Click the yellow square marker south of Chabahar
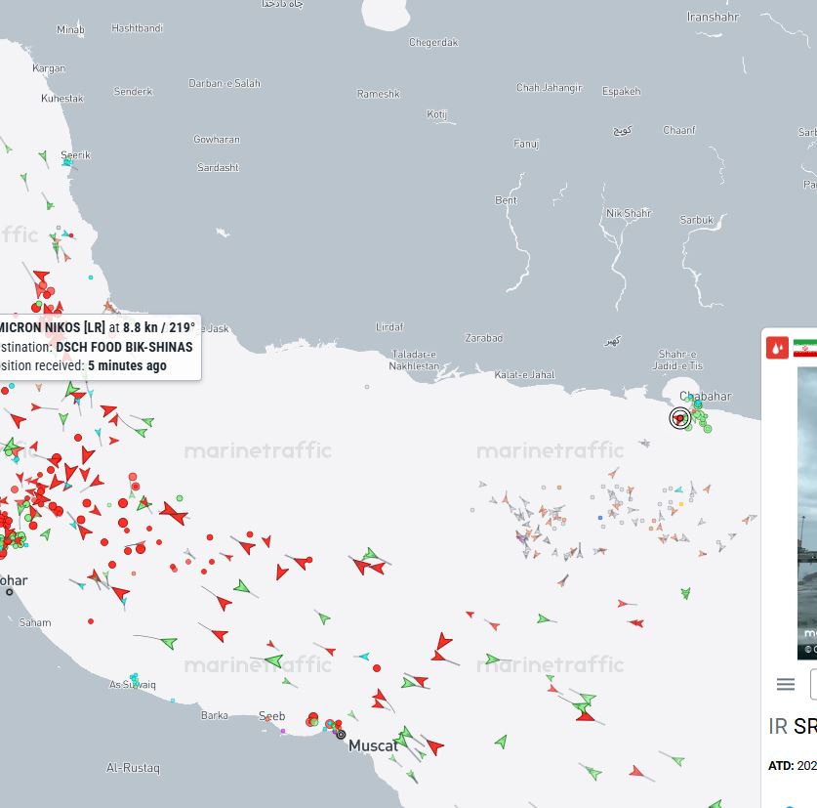The width and height of the screenshot is (817, 808). (681, 504)
